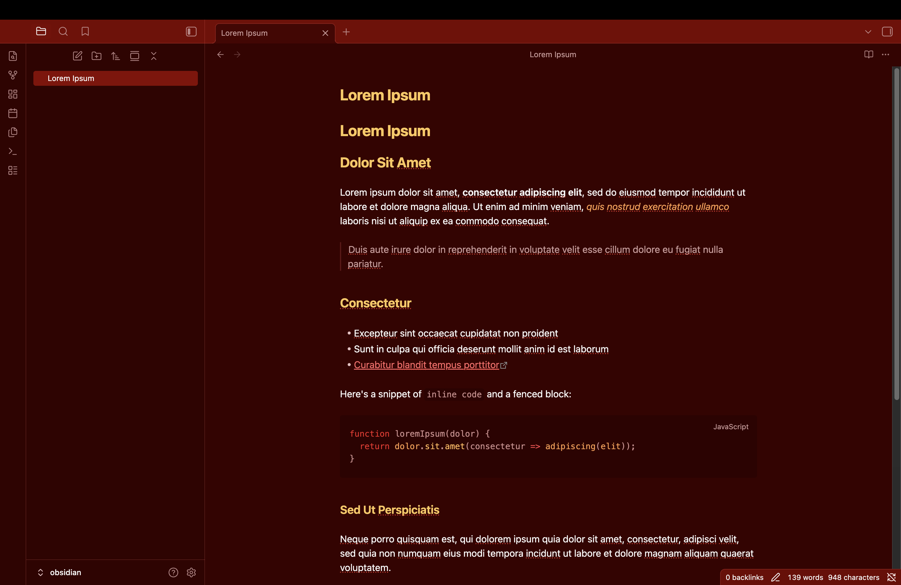Click bold consectetur adipiscing elit text

coord(522,192)
